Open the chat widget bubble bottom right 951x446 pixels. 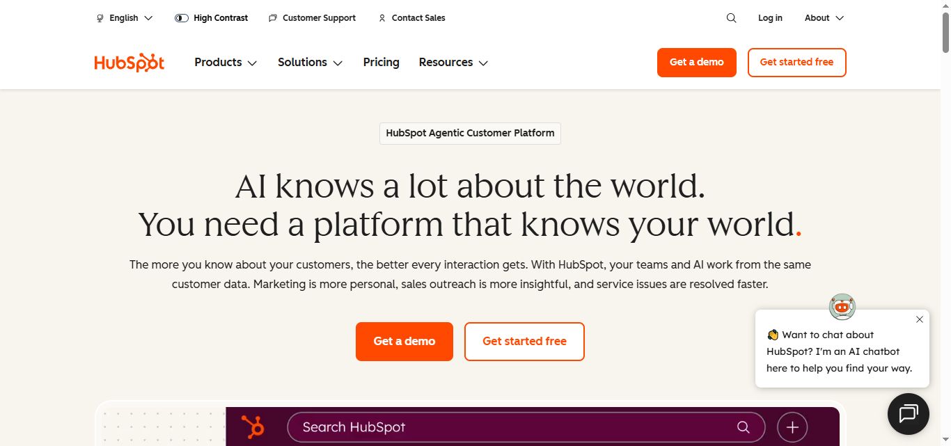908,413
